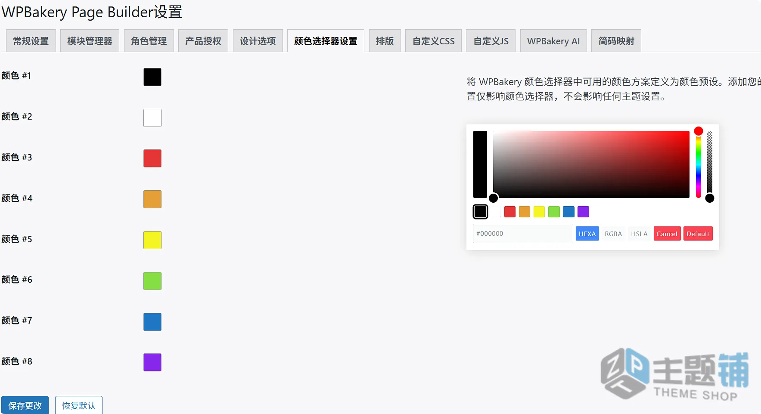The height and width of the screenshot is (414, 761).
Task: Pick the orange preset in the color picker
Action: [525, 212]
